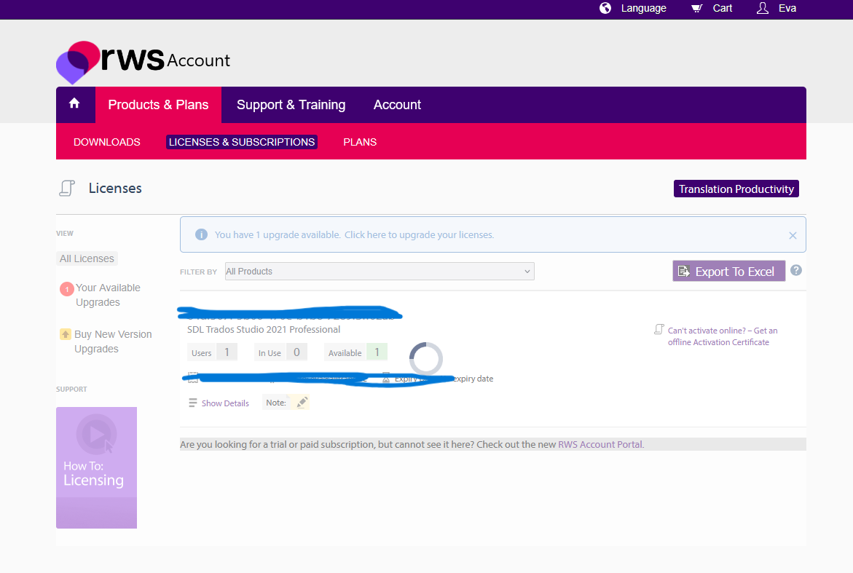853x573 pixels.
Task: Click Show Details link
Action: pos(225,403)
